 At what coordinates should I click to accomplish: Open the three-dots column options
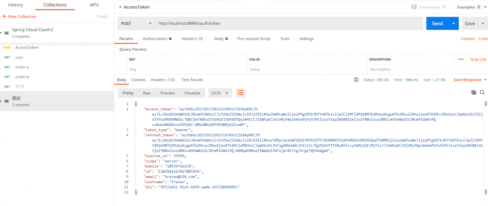tap(461, 60)
